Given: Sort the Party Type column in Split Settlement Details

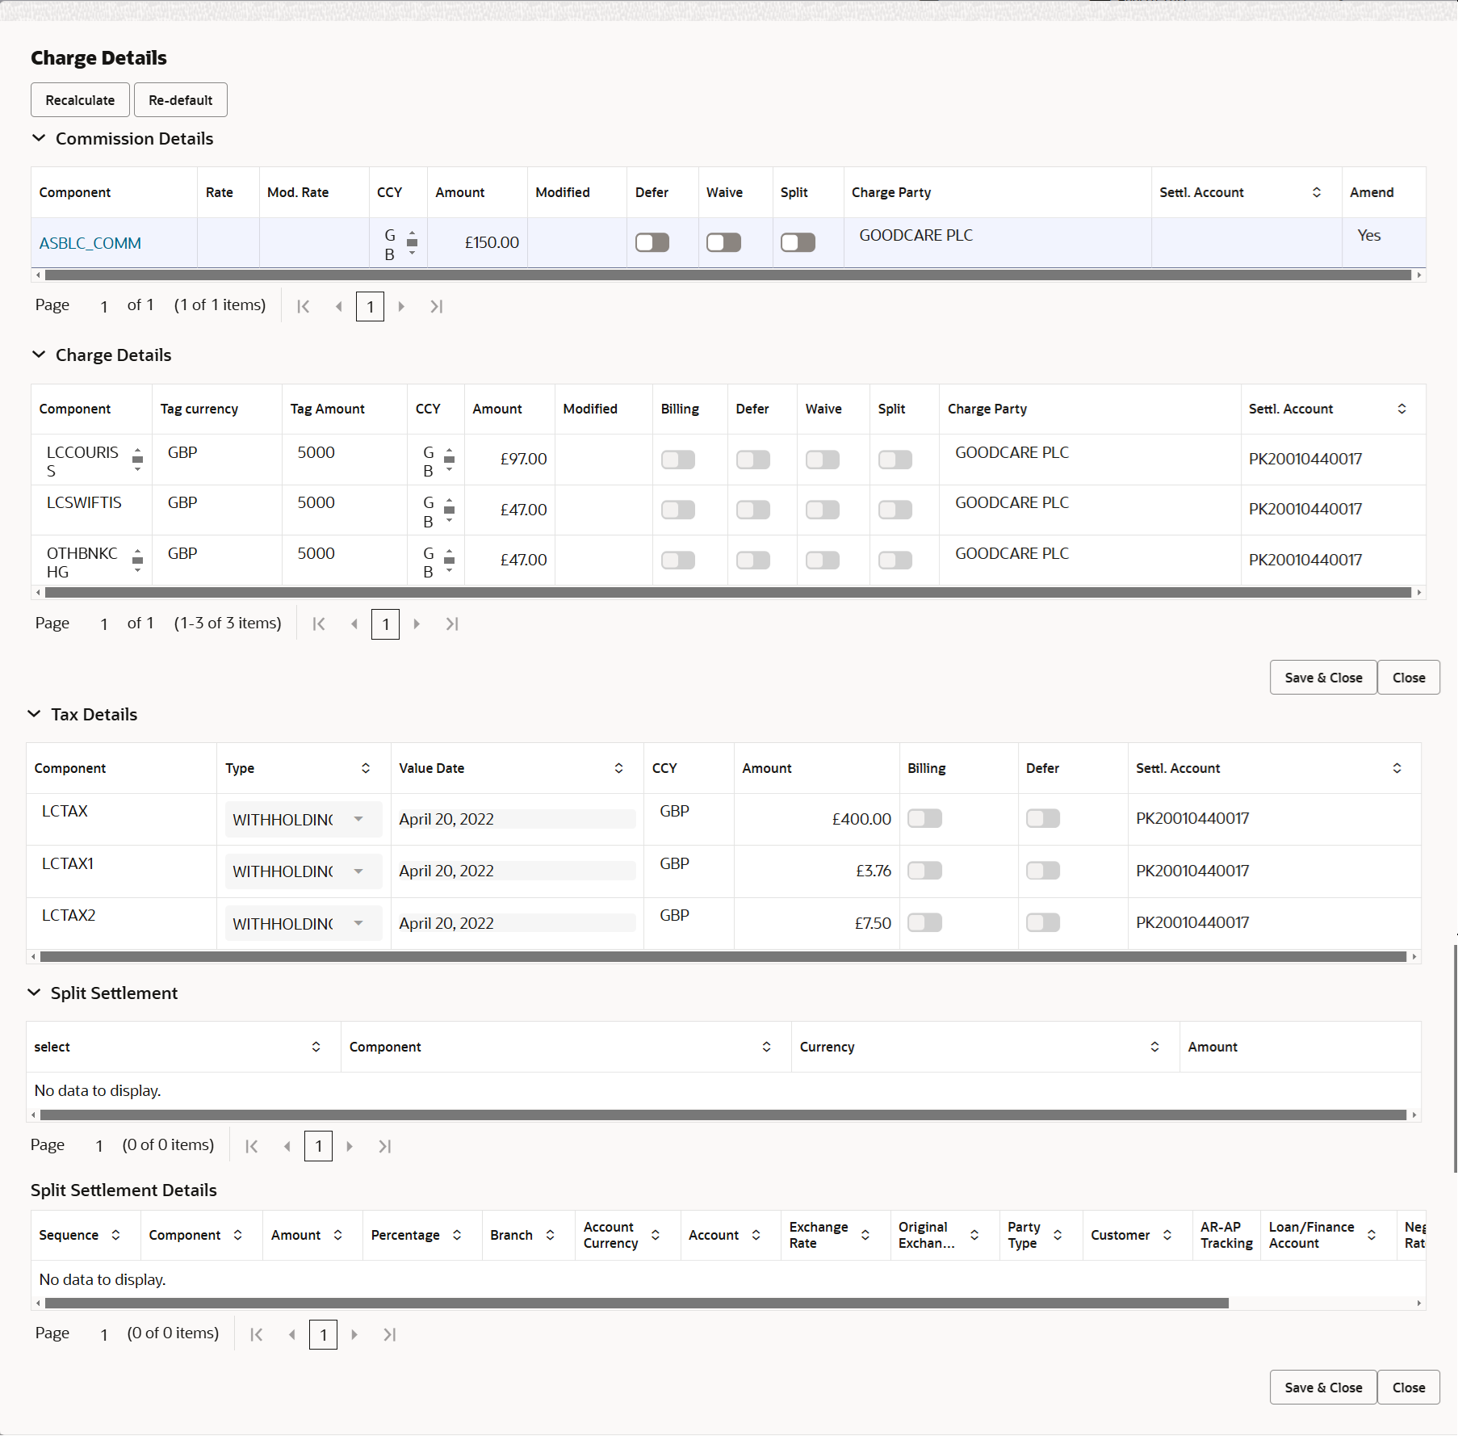Looking at the screenshot, I should [1058, 1235].
